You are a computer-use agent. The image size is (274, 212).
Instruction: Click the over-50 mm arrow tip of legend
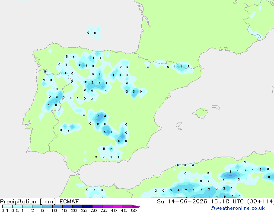click(137, 206)
